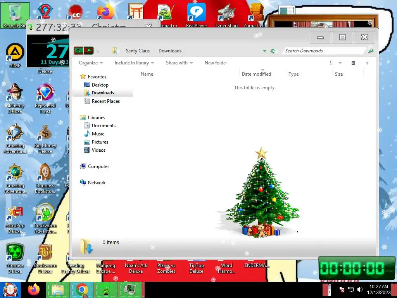Refresh the Downloads folder
397x298 pixels.
pyautogui.click(x=273, y=51)
